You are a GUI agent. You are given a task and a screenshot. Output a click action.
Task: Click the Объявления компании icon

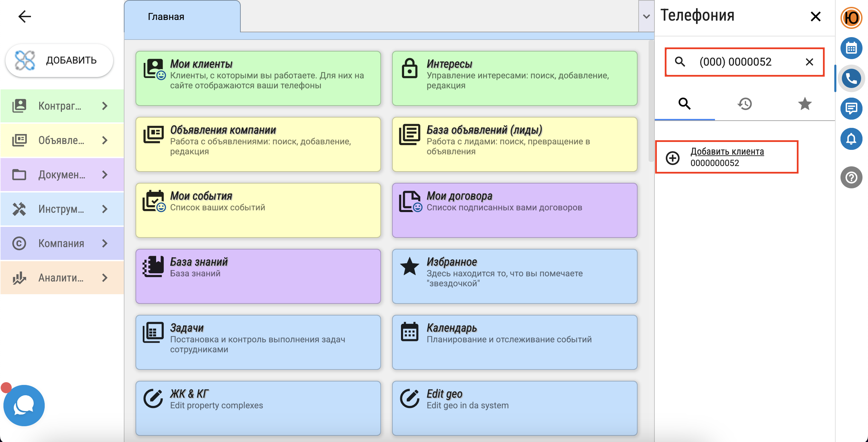coord(153,134)
